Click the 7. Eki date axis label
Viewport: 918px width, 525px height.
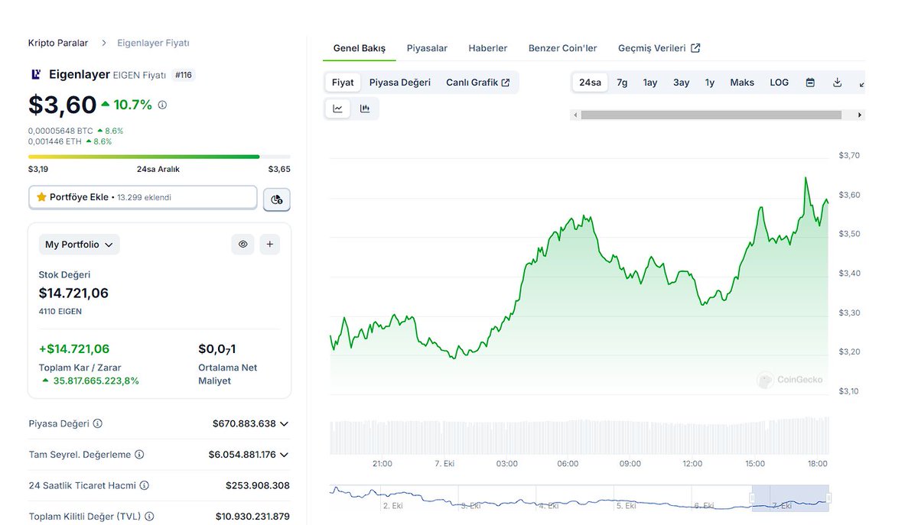[446, 464]
